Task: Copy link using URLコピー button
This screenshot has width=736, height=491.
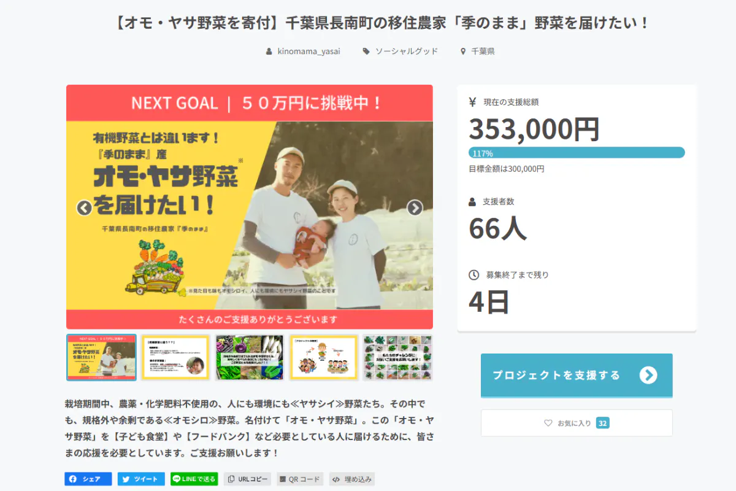Action: pyautogui.click(x=248, y=479)
